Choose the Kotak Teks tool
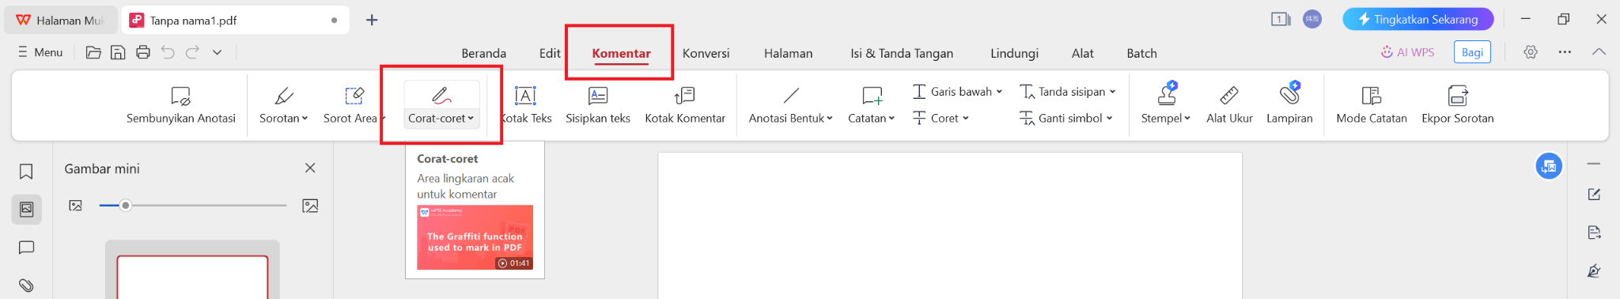 coord(526,106)
